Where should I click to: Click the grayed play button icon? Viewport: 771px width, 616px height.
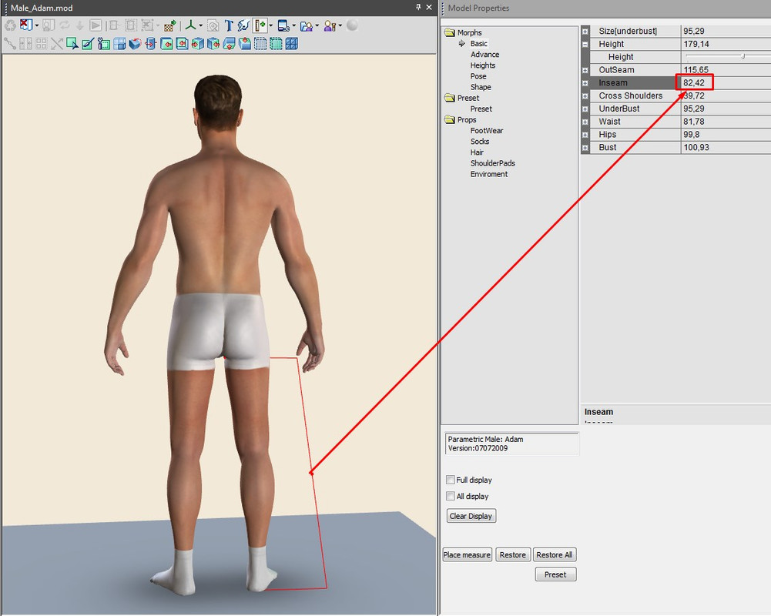(x=96, y=25)
